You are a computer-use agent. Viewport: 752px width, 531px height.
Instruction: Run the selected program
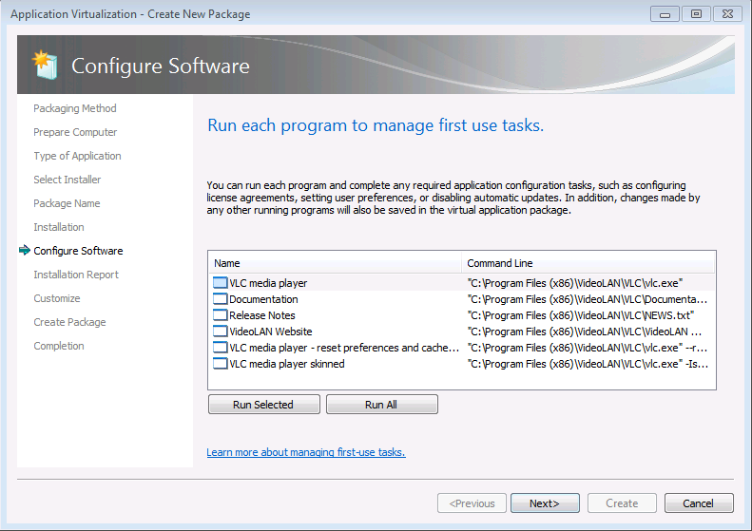263,405
